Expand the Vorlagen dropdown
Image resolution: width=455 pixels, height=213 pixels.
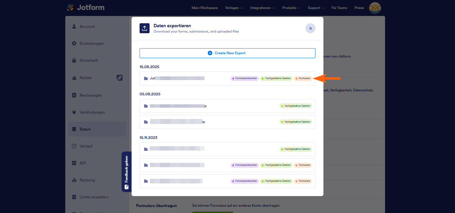click(234, 8)
